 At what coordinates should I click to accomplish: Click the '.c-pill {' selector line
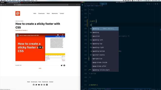pos(93,21)
